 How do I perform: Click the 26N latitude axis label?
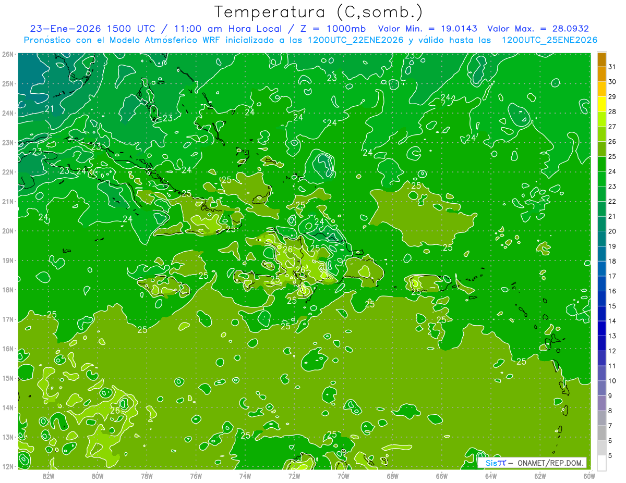tap(8, 54)
